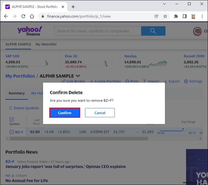208x185 pixels.
Task: Open a new tab with plus button
Action: (x=73, y=7)
